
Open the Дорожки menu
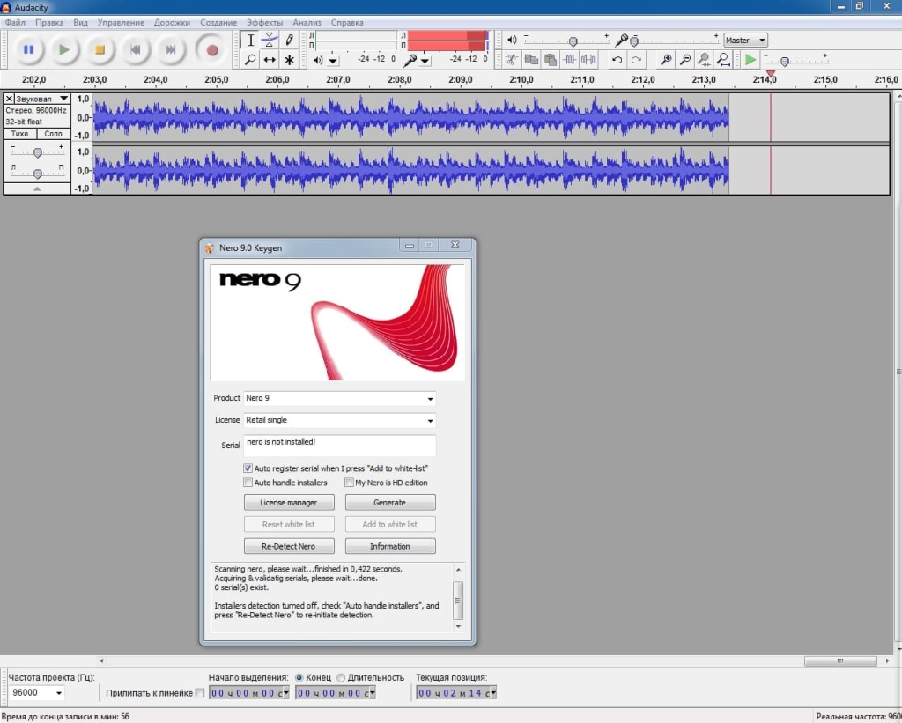pos(172,22)
